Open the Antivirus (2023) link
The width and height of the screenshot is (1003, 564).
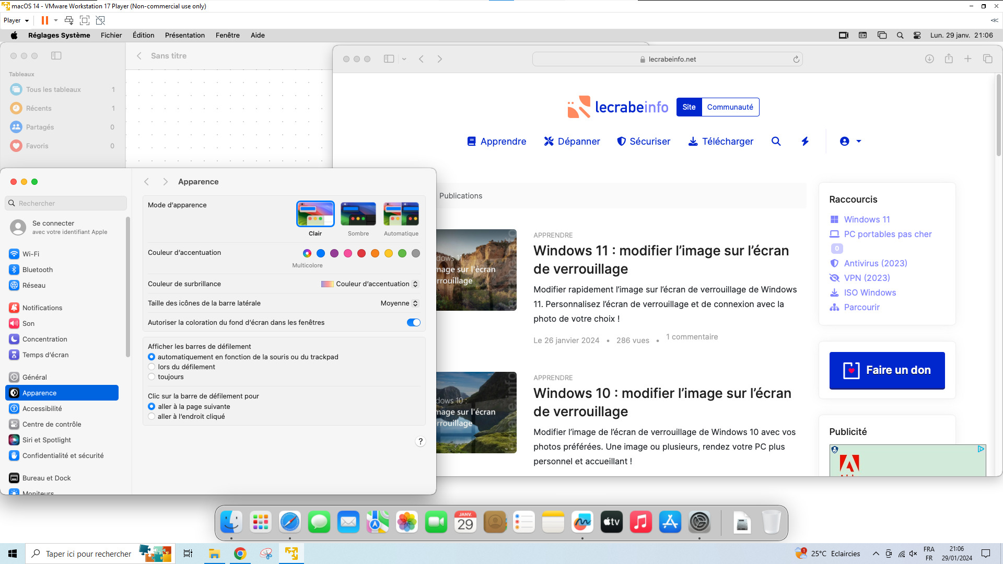[x=875, y=263]
